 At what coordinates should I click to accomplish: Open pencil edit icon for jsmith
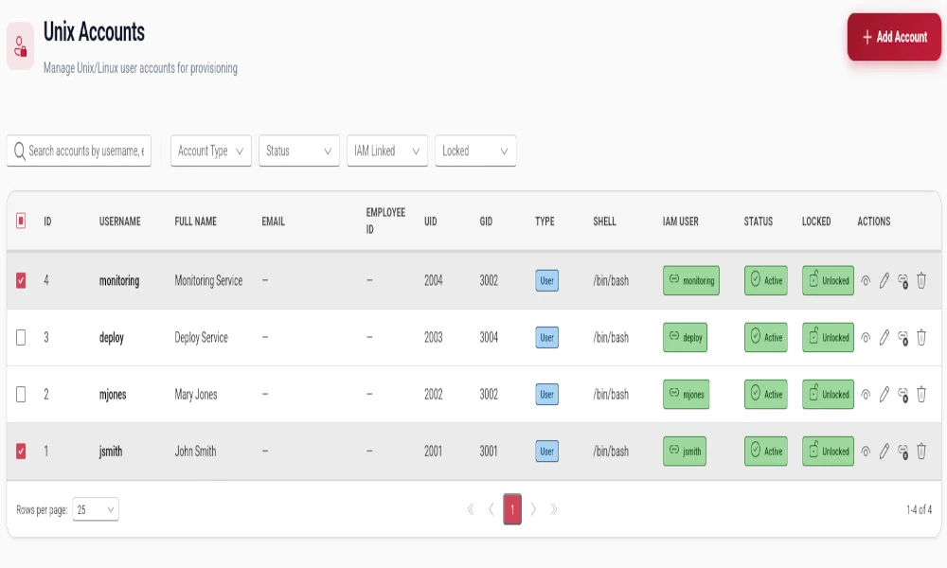[x=884, y=452]
